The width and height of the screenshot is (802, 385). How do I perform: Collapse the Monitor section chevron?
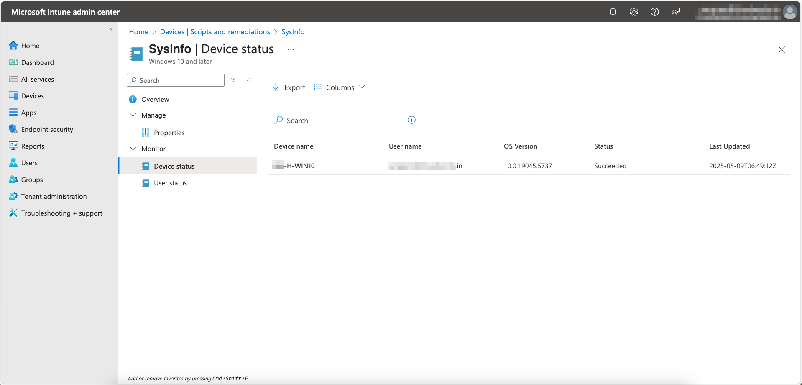133,149
